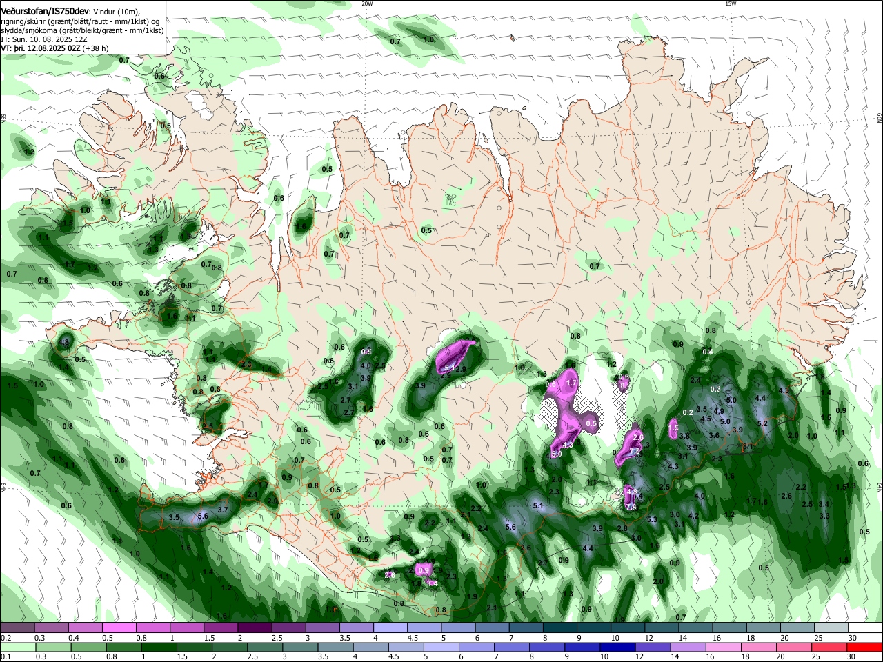Select the upper snow-scale swatch labeled 0.2
The image size is (883, 662).
(x=17, y=628)
